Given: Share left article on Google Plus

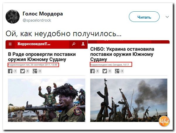Looking at the screenshot, I should click(x=35, y=71).
